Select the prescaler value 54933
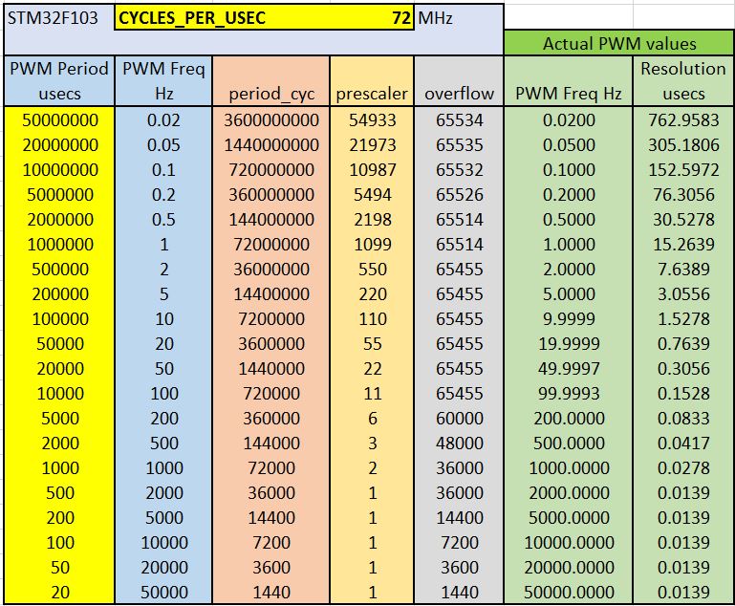This screenshot has width=735, height=606. pos(372,119)
